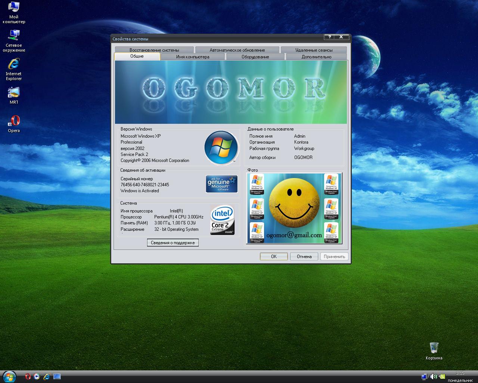Viewport: 478px width, 383px height.
Task: Open the Восстановление системы tab
Action: coord(154,50)
